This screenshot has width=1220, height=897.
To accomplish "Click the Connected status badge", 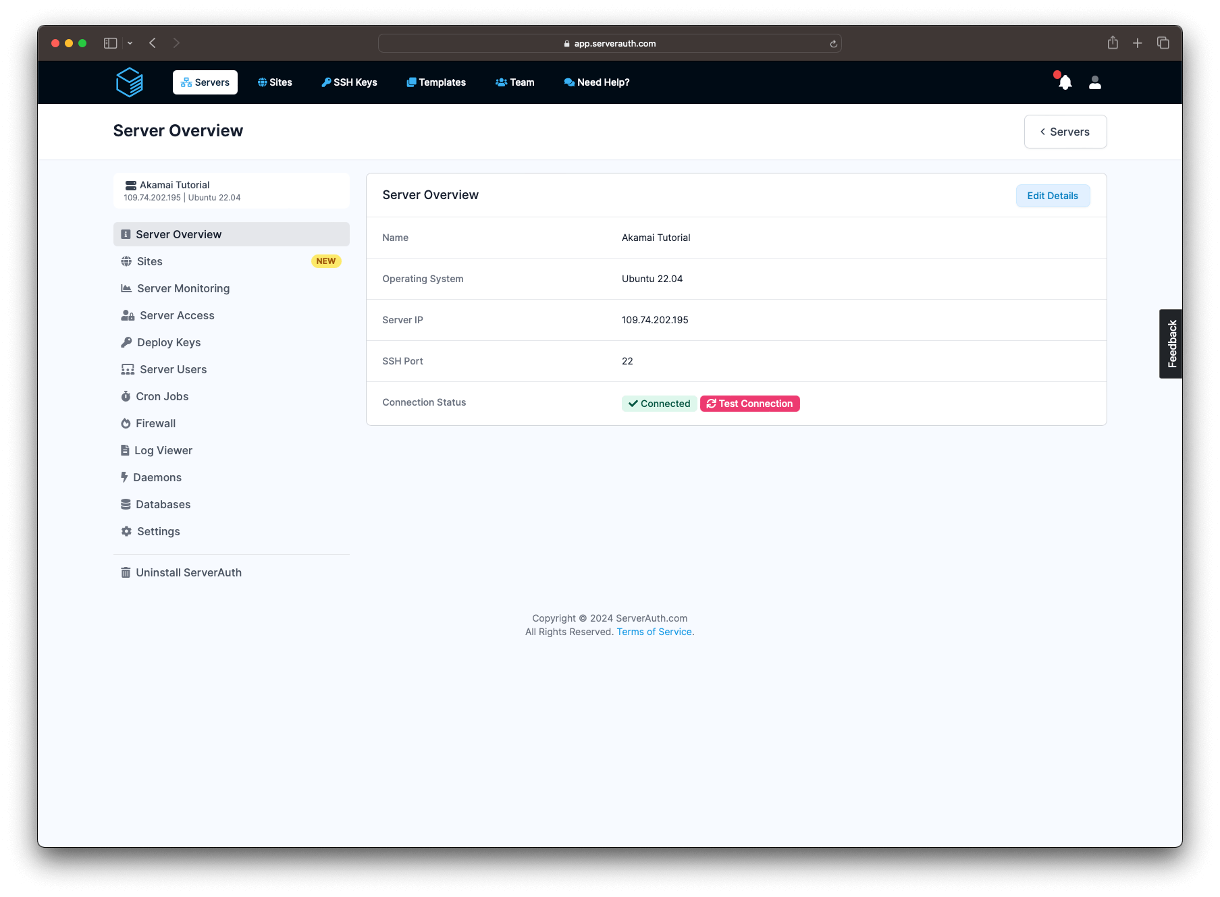I will tap(659, 404).
